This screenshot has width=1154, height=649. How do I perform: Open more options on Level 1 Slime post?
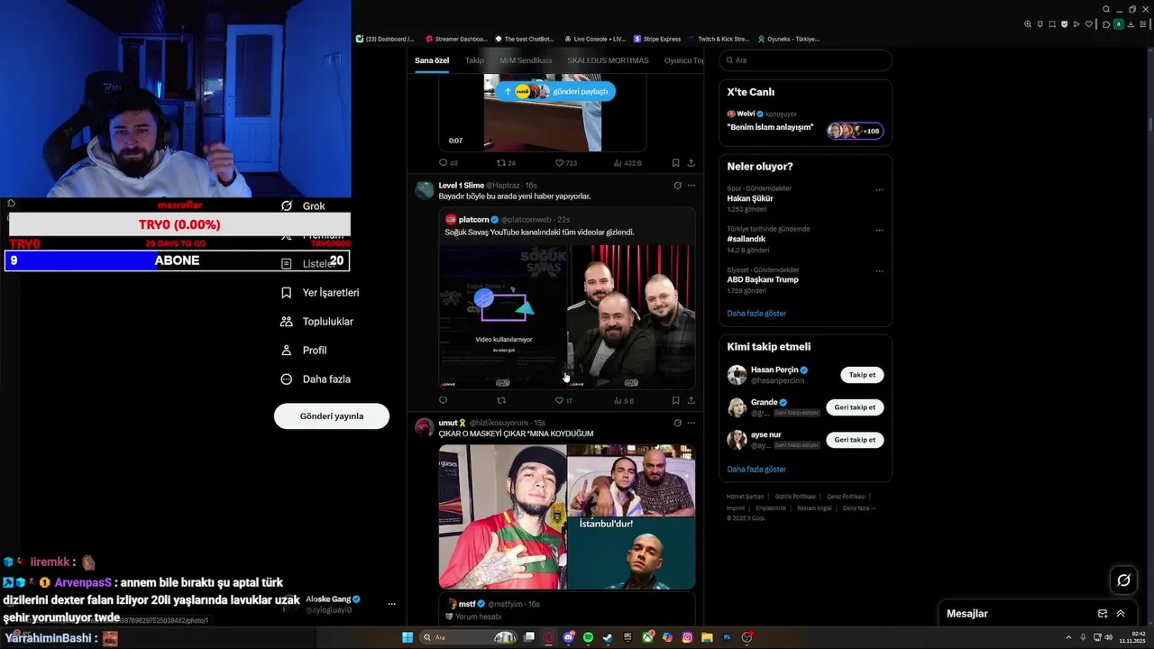691,186
